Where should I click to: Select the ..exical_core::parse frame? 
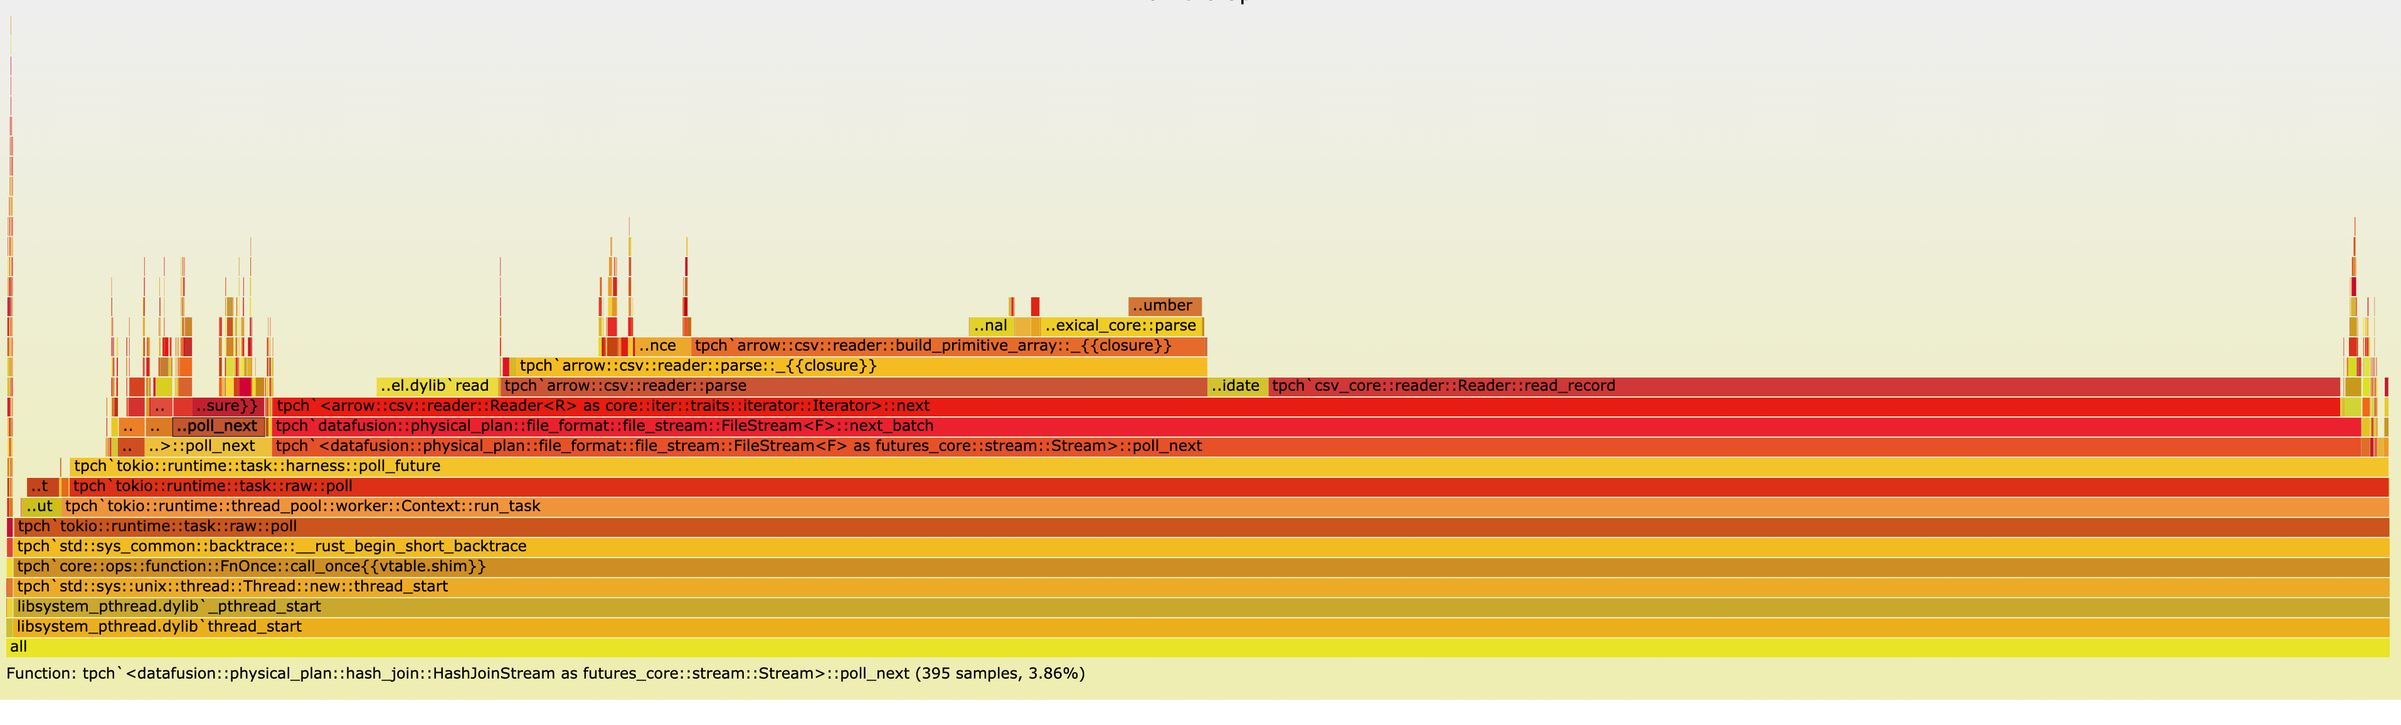pos(1121,326)
